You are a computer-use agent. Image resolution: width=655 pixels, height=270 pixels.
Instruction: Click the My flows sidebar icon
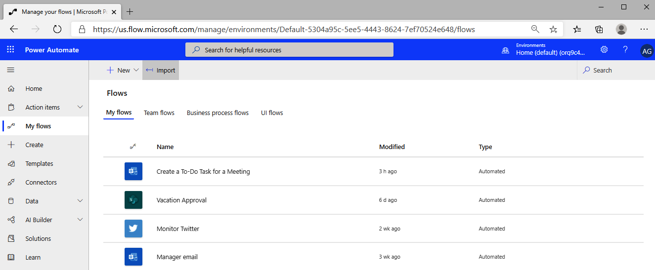pos(11,126)
